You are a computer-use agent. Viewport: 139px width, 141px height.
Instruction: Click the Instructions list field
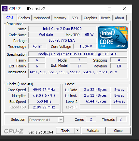pyautogui.click(x=78, y=74)
